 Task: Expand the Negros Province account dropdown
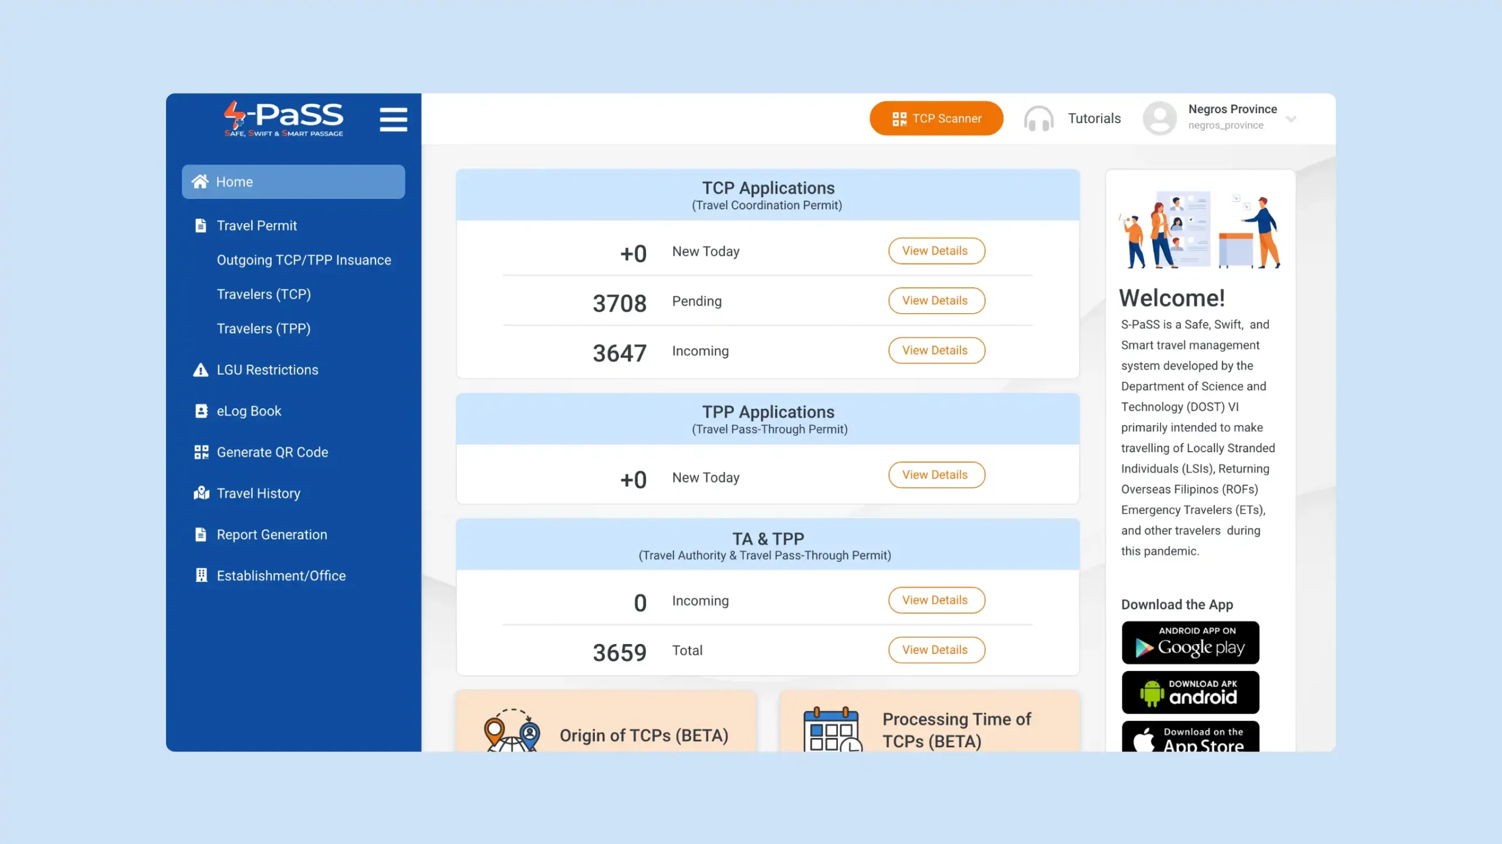(1291, 119)
